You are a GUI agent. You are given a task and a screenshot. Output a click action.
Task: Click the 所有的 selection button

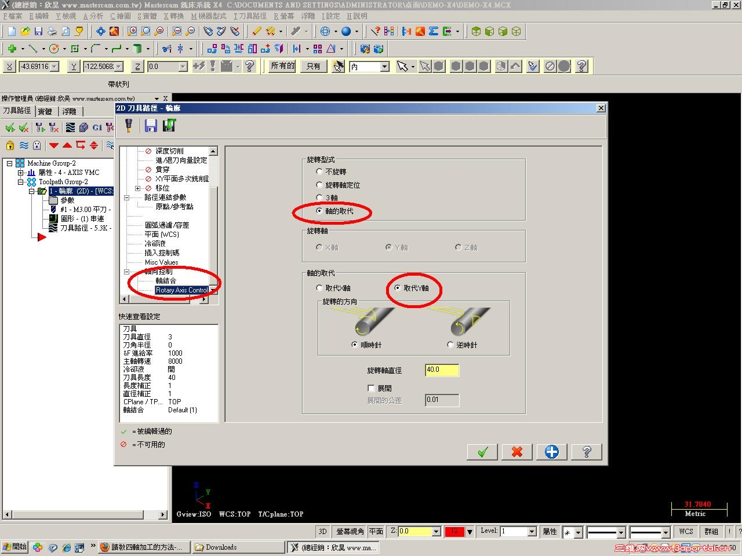[283, 66]
